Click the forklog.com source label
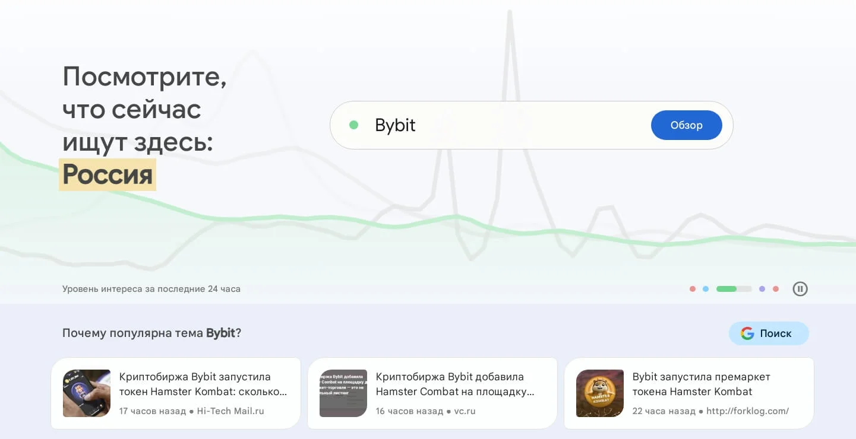 click(747, 411)
